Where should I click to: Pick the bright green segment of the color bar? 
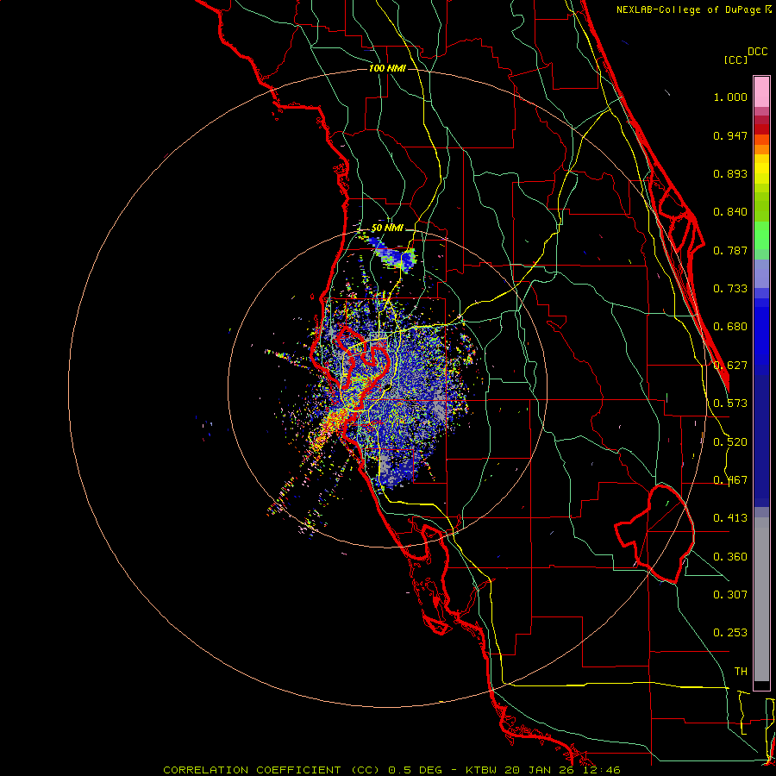pyautogui.click(x=761, y=235)
